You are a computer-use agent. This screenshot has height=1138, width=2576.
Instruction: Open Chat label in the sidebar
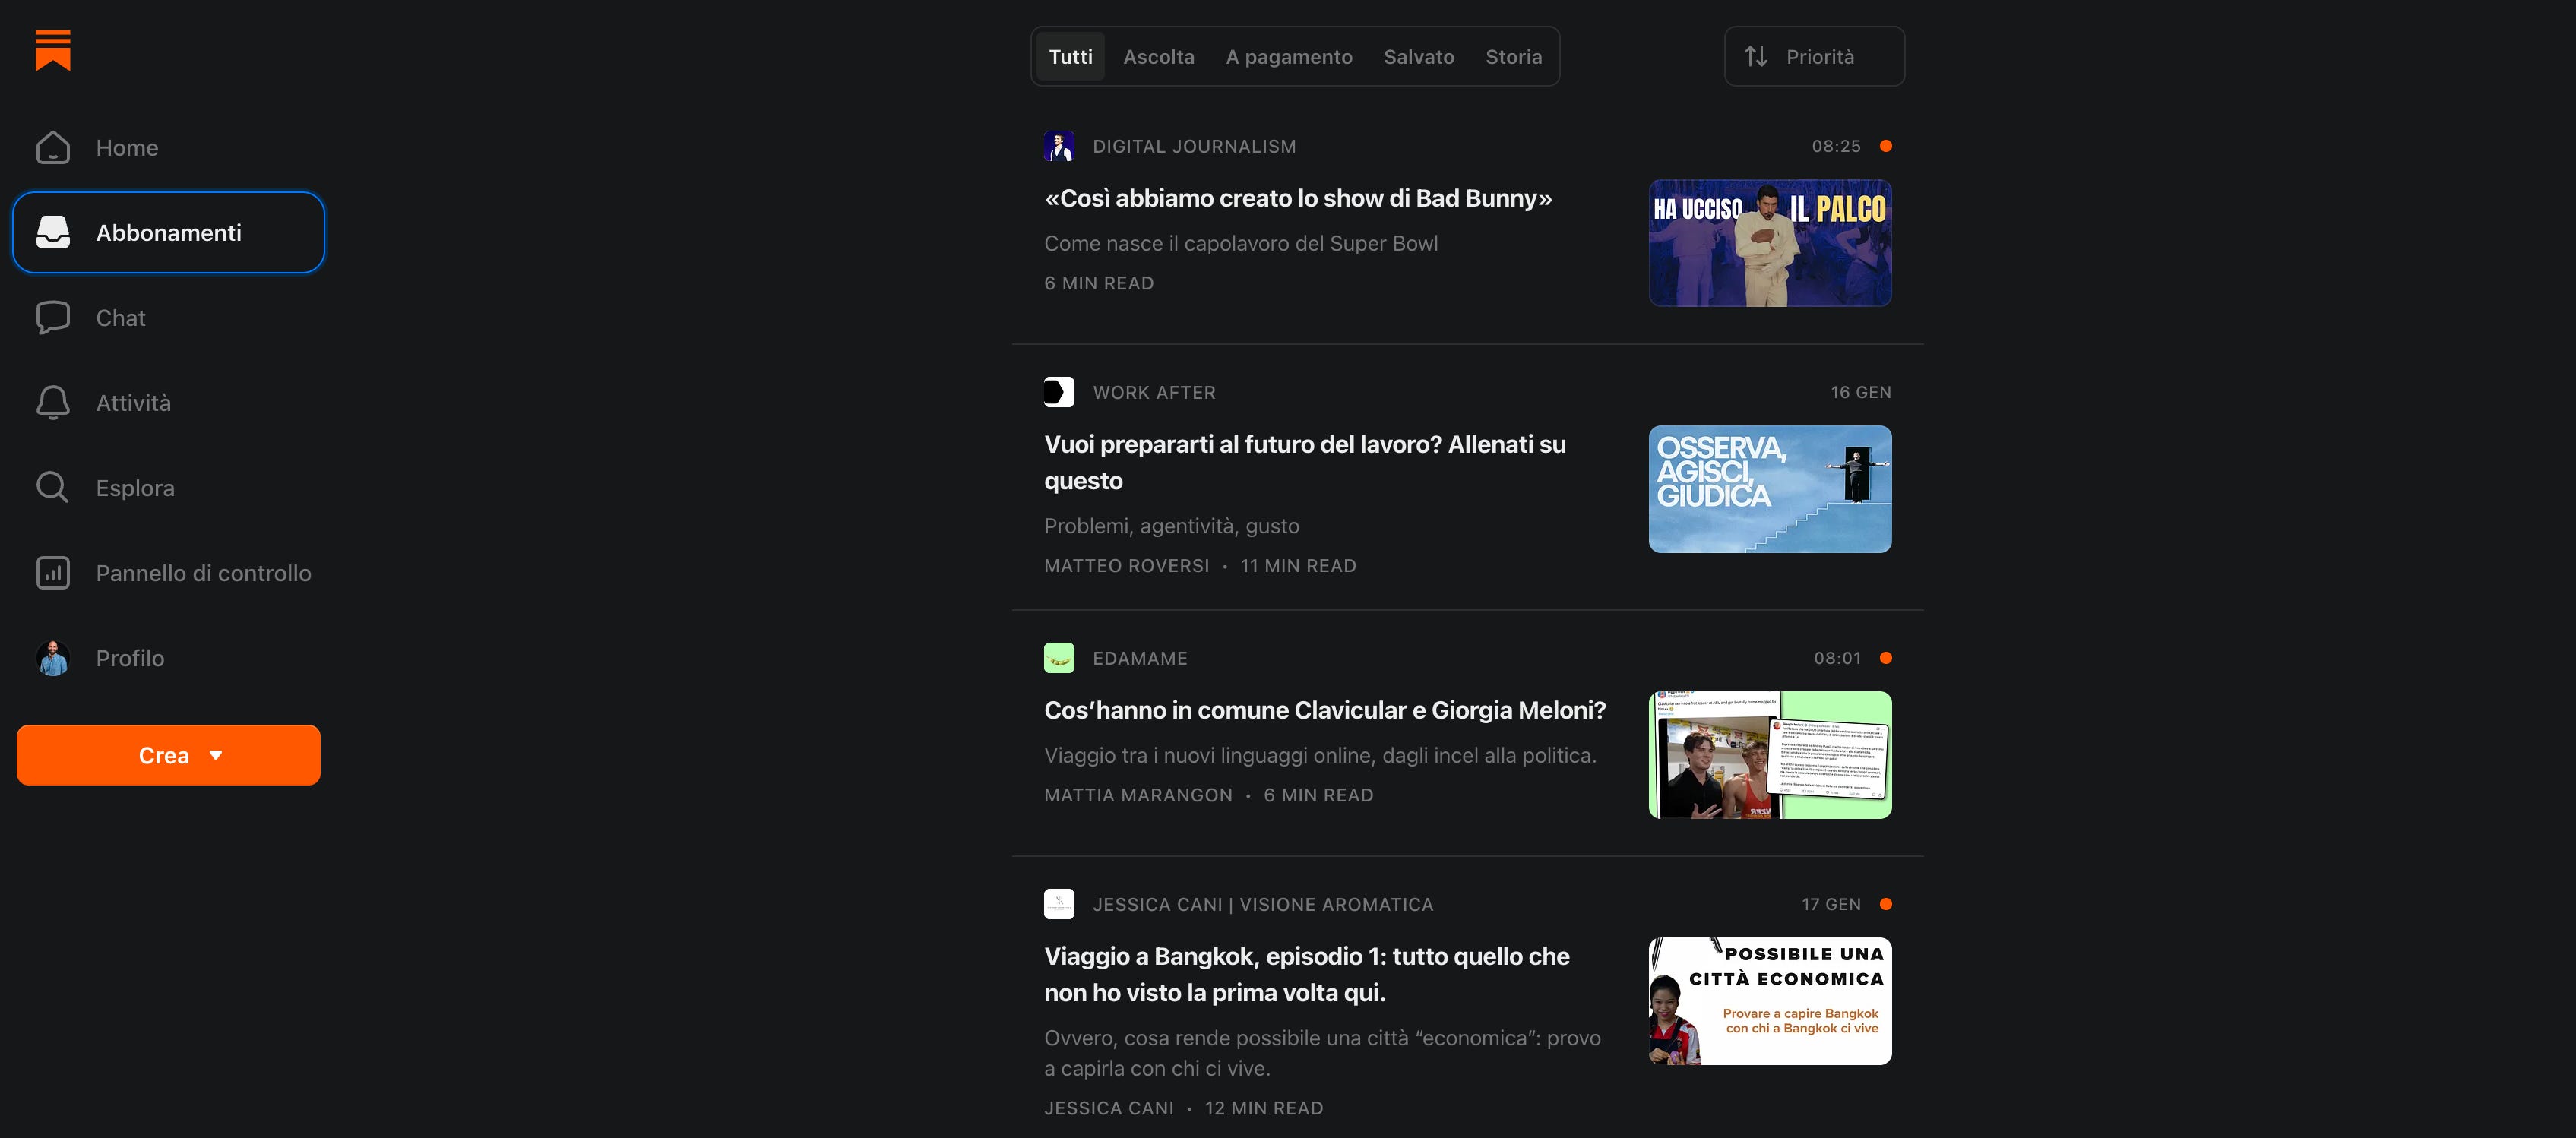tap(120, 318)
